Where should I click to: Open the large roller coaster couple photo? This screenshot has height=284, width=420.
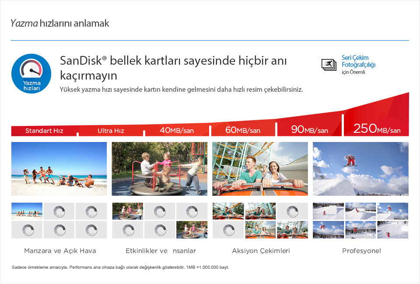point(260,169)
